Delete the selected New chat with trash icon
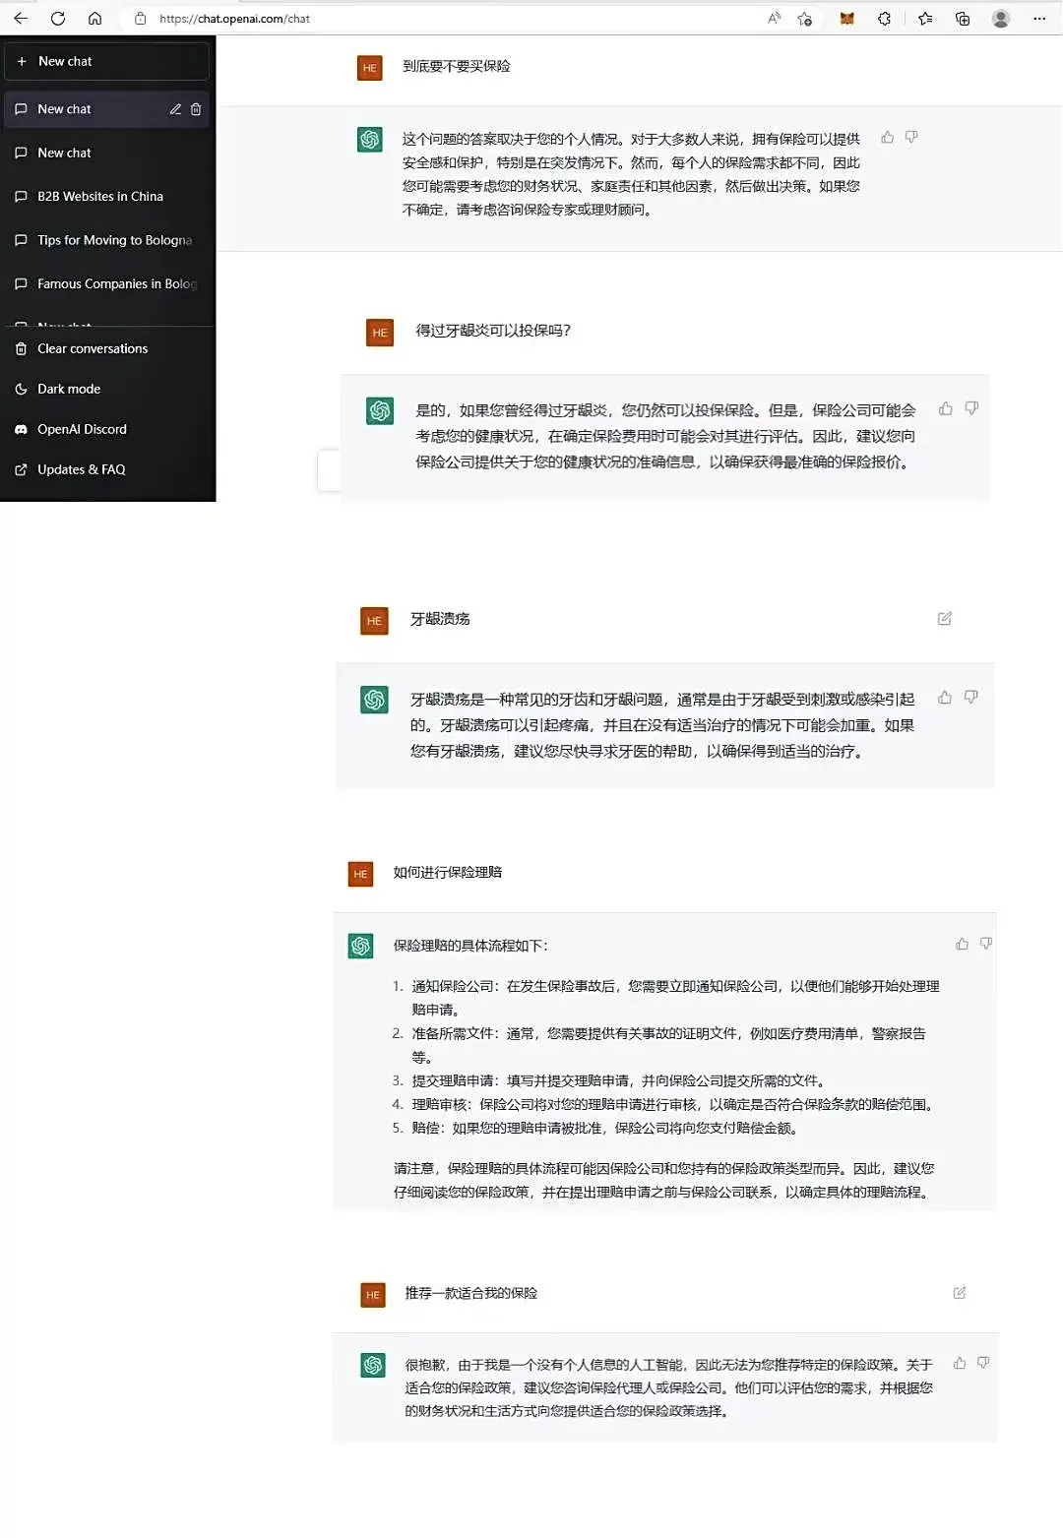This screenshot has height=1538, width=1063. click(x=196, y=109)
